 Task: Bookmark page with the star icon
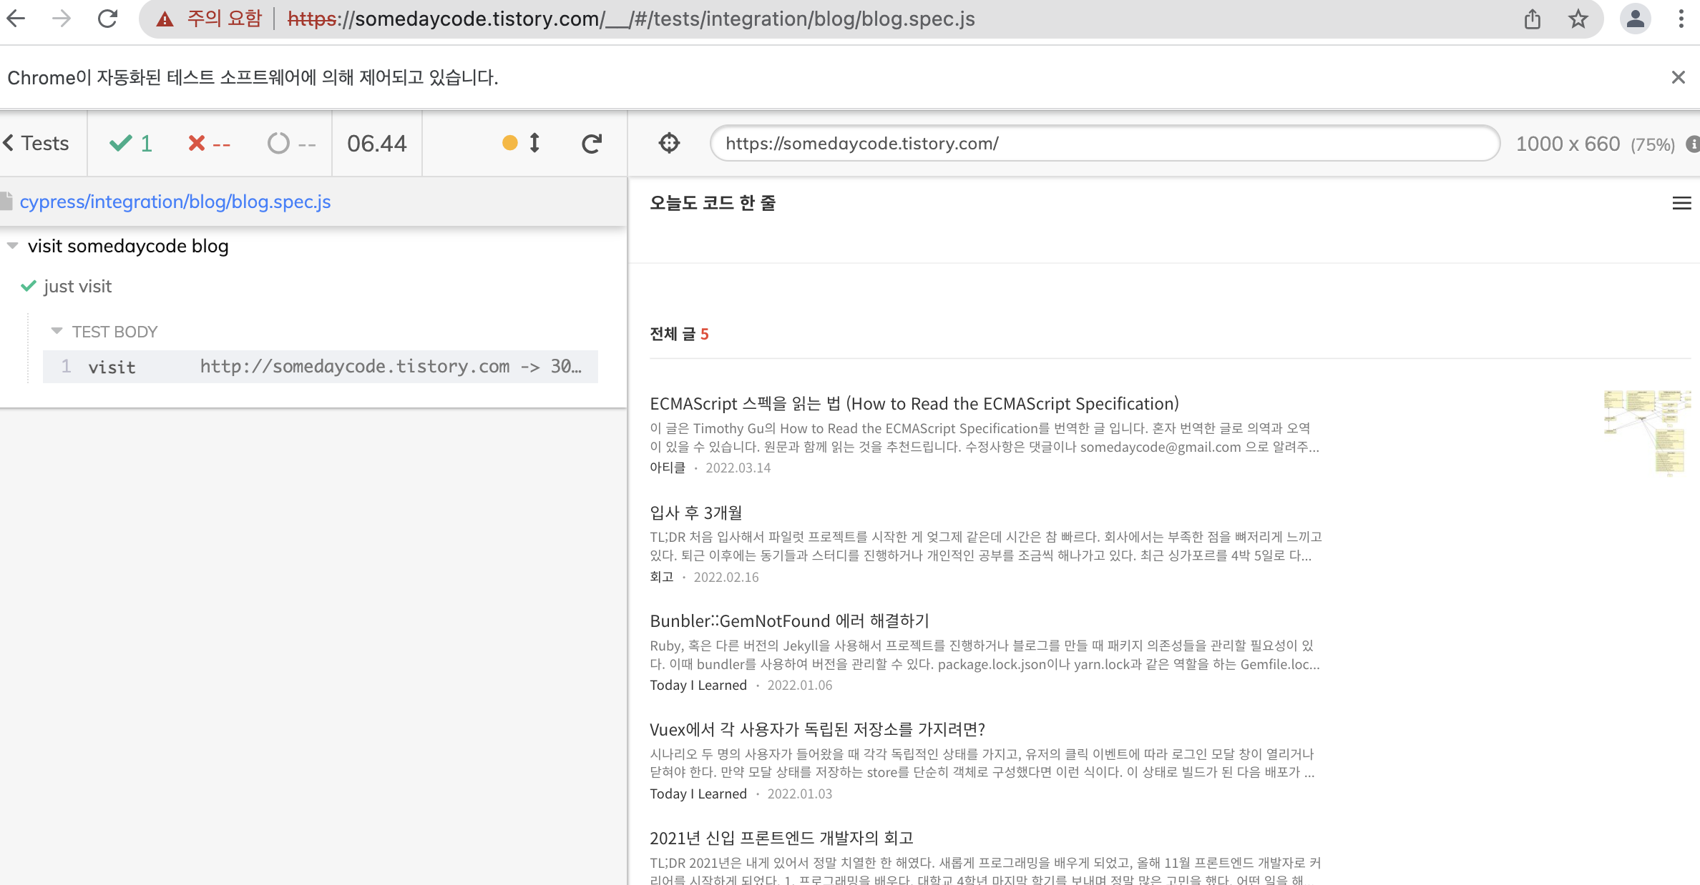click(1578, 19)
